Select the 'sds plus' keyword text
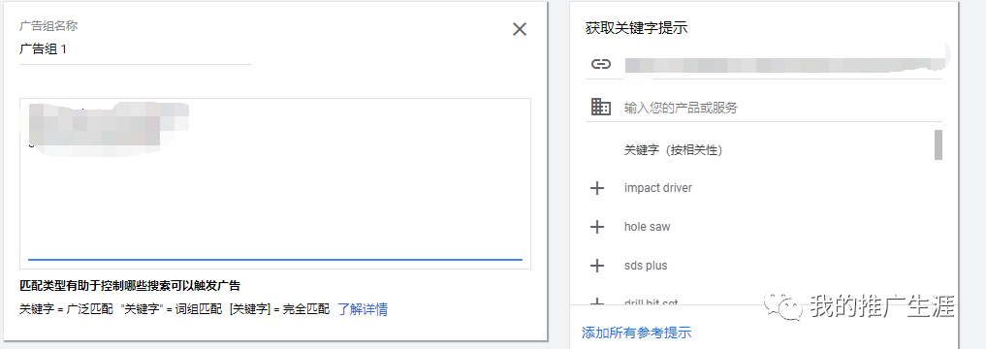The width and height of the screenshot is (986, 349). [646, 266]
